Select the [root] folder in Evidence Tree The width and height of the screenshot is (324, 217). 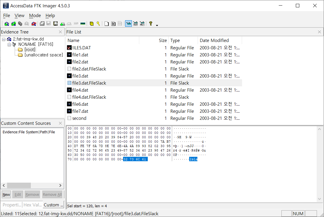pyautogui.click(x=30, y=50)
